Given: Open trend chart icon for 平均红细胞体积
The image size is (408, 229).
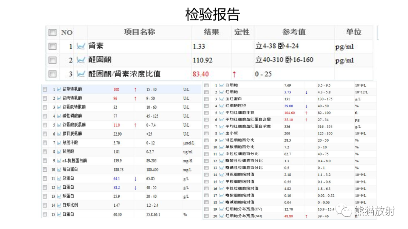Looking at the screenshot, I should 221,113.
